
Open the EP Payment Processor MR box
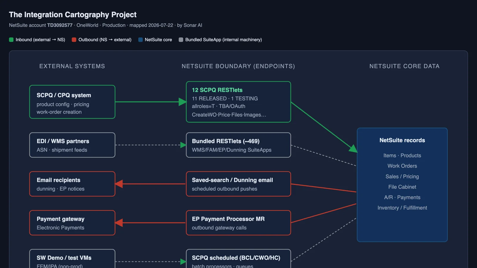pyautogui.click(x=238, y=223)
